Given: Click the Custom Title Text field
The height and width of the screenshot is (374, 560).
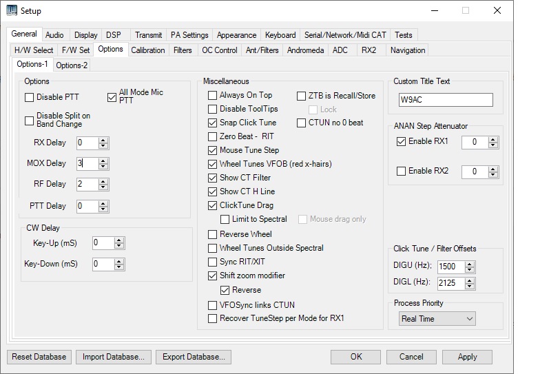Looking at the screenshot, I should click(446, 100).
